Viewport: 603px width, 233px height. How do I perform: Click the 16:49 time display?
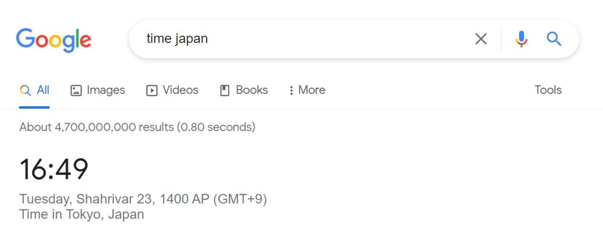click(54, 169)
